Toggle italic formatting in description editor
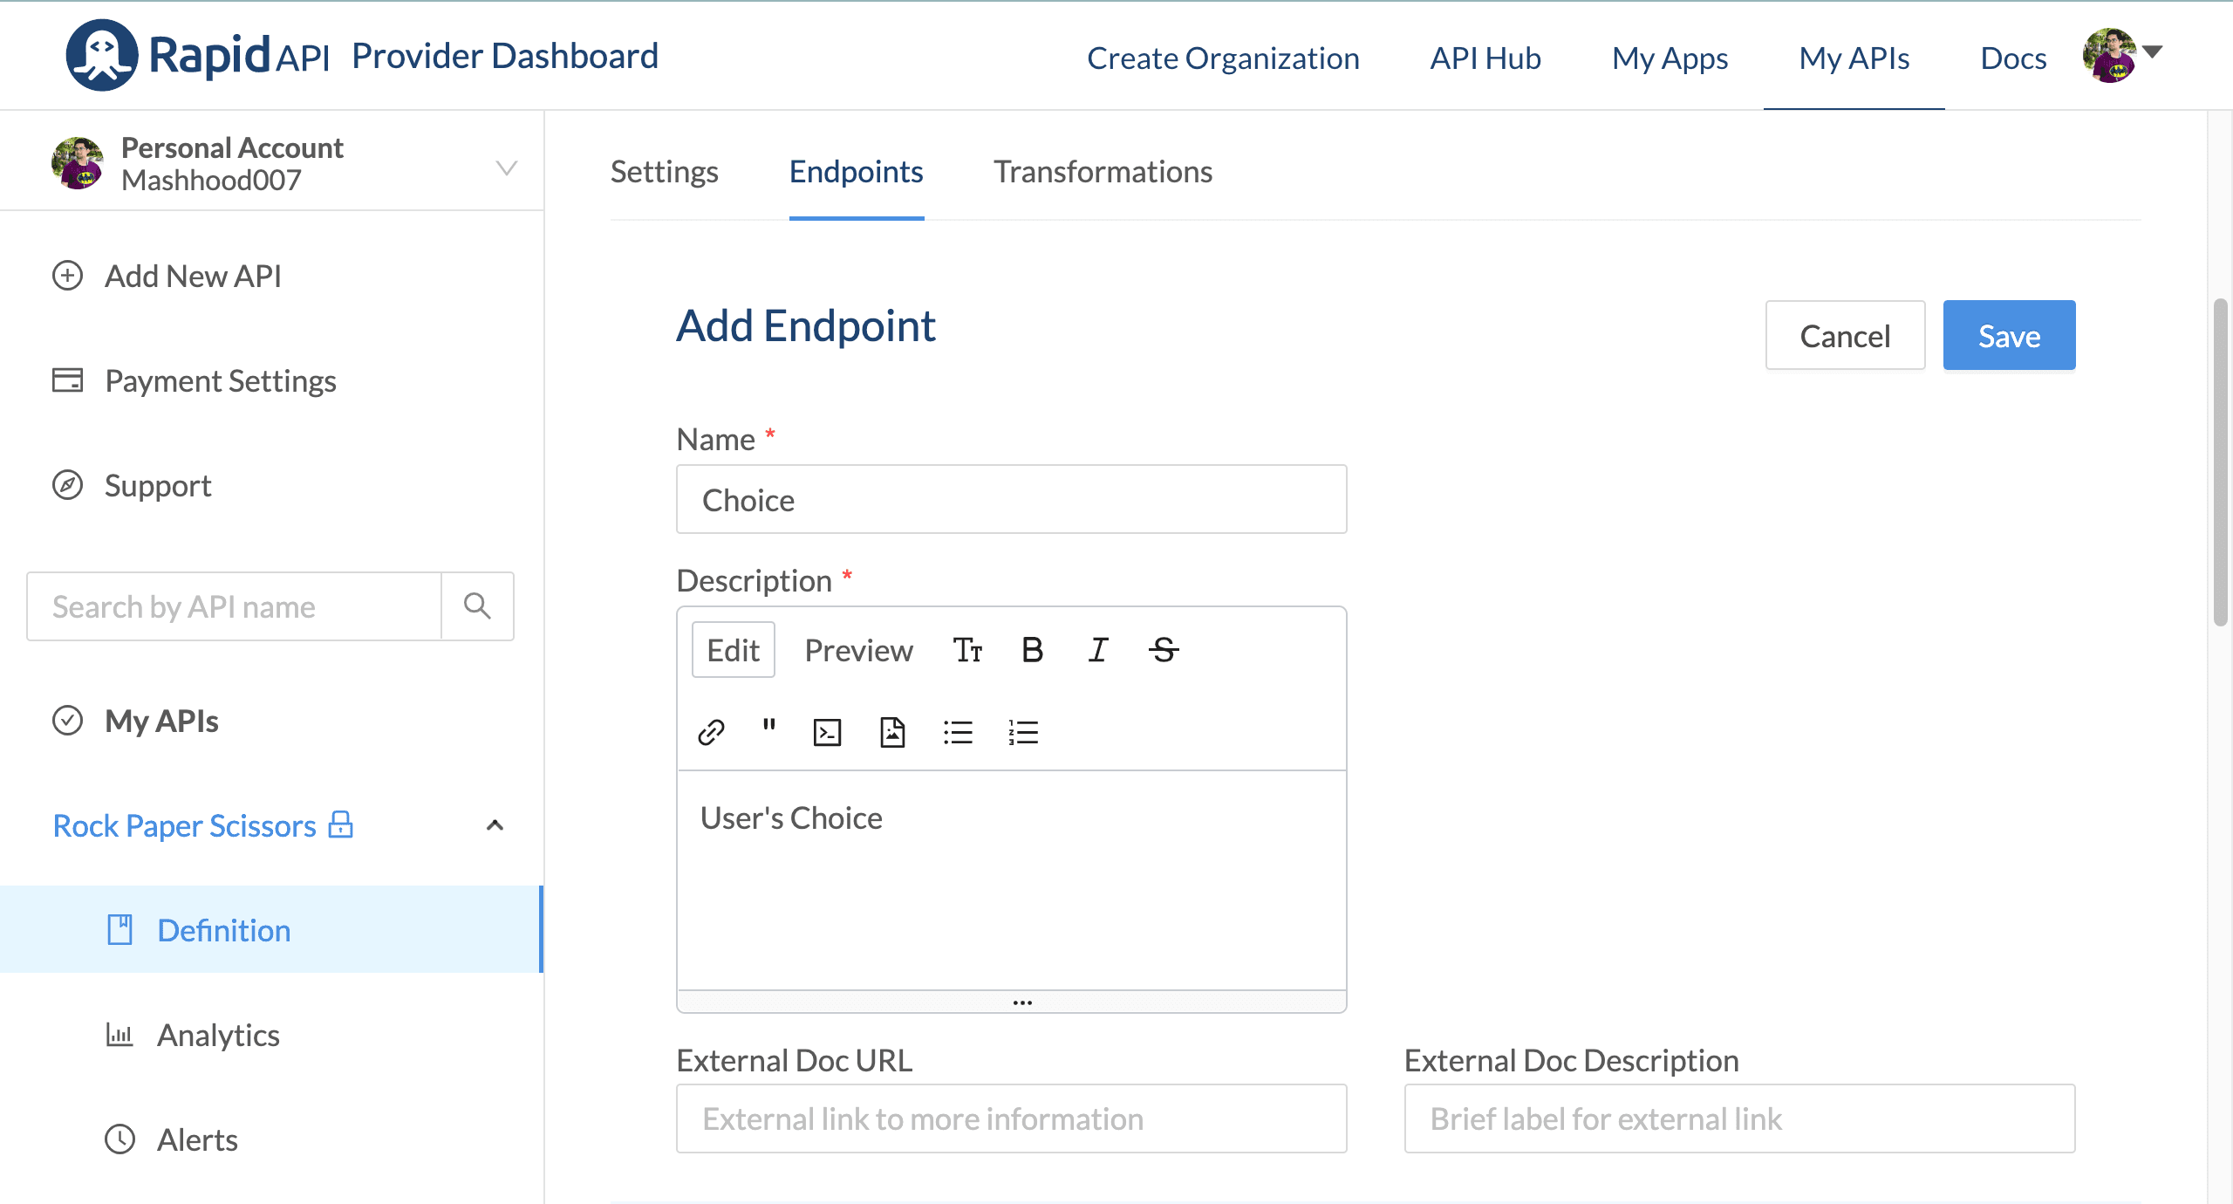This screenshot has height=1204, width=2233. [1097, 650]
